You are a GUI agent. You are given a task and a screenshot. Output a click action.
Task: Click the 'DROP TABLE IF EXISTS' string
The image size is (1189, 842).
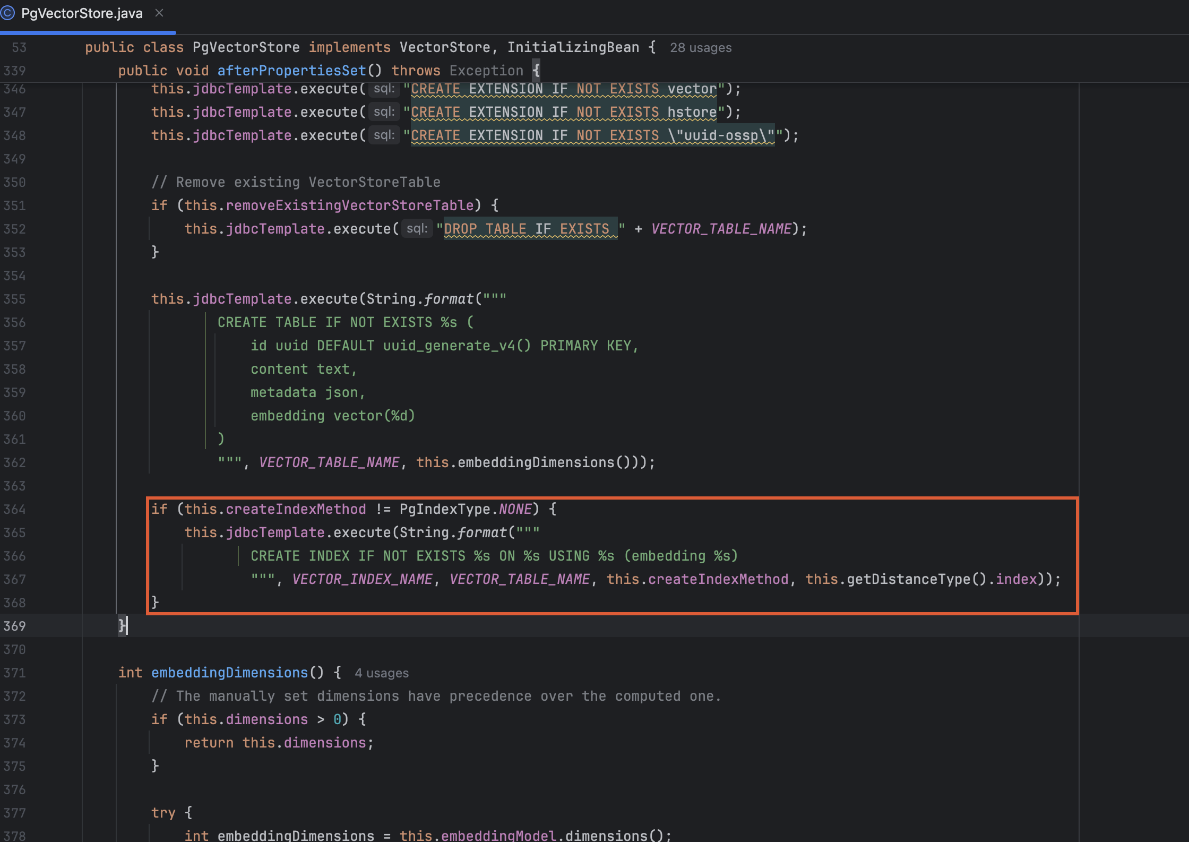coord(531,229)
